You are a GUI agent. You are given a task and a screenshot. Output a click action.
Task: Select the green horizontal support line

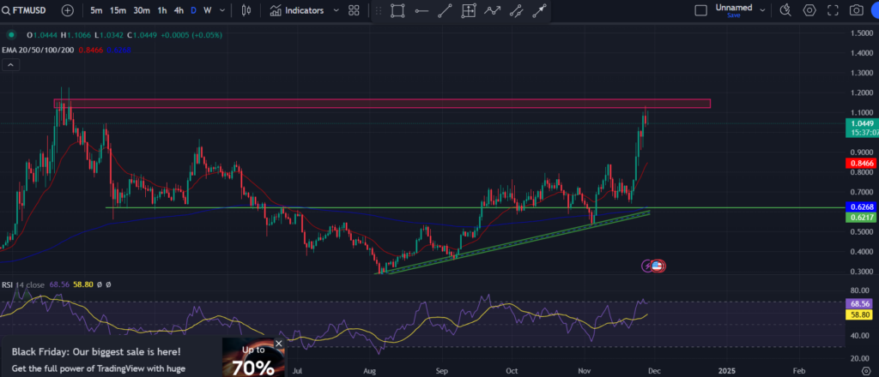[x=476, y=207]
